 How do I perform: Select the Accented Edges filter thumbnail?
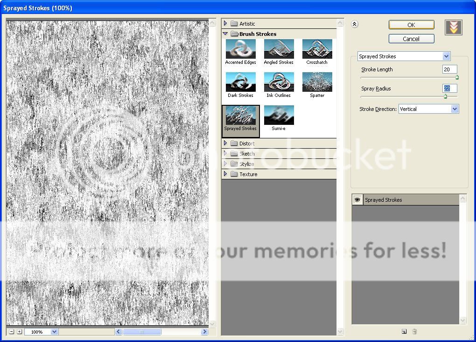[x=240, y=49]
